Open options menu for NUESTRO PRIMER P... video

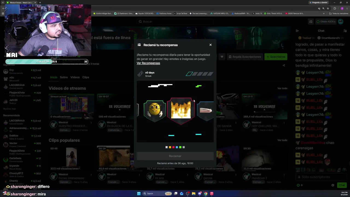click(91, 123)
